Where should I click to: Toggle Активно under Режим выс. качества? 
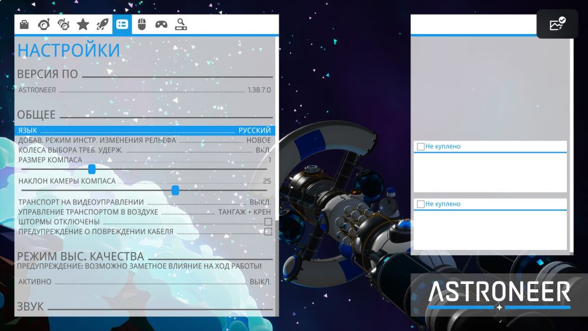coord(260,282)
